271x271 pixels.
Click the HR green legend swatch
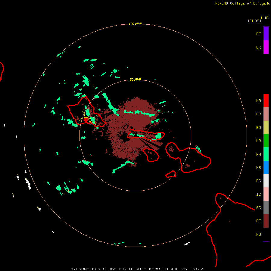pyautogui.click(x=266, y=141)
